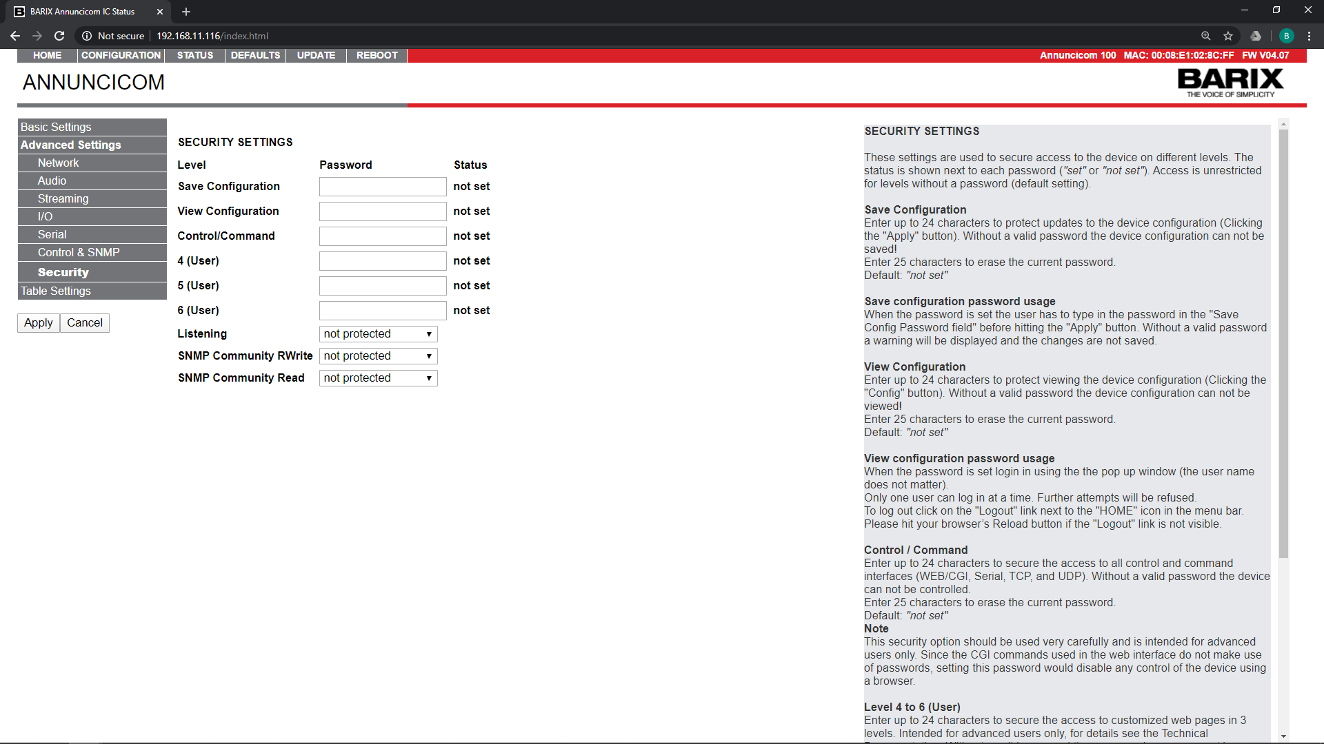Click the help panel scrollbar
This screenshot has width=1324, height=744.
coord(1283,344)
